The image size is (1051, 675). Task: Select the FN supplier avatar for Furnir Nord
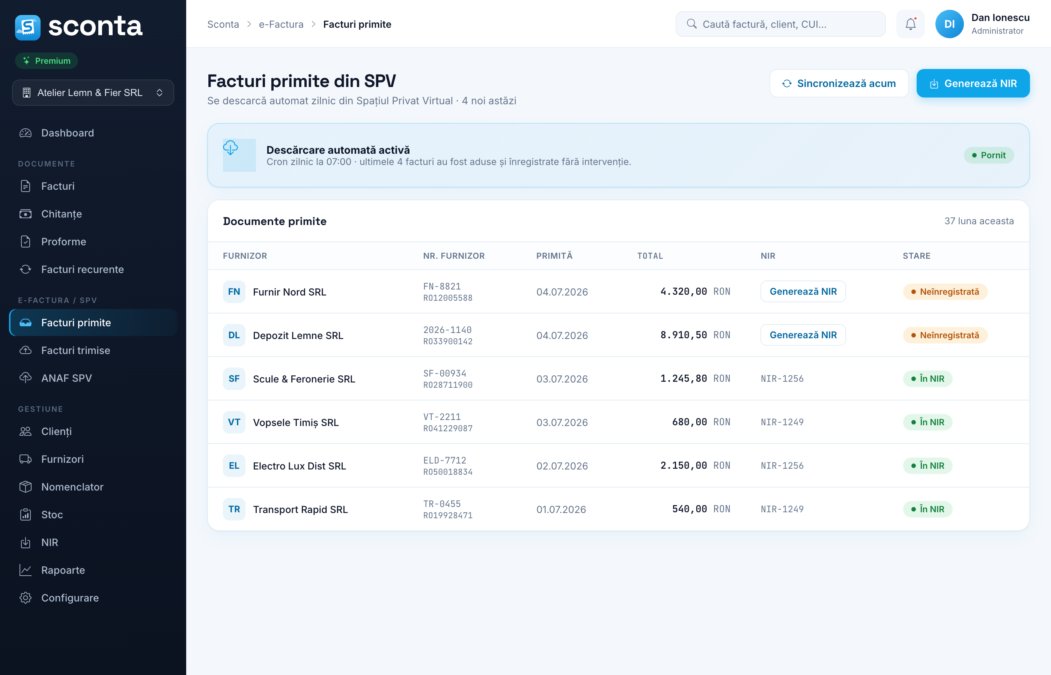coord(234,291)
